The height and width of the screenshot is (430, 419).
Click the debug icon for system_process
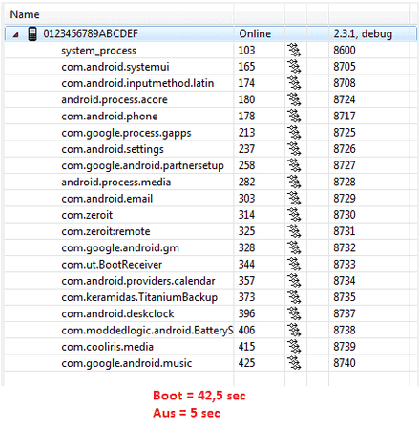294,51
